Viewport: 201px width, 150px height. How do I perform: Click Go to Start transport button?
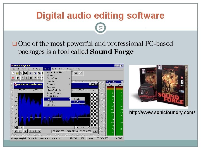coord(35,78)
